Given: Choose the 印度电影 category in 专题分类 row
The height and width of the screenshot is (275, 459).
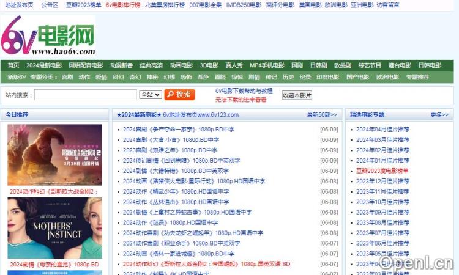Looking at the screenshot, I should click(x=328, y=77).
